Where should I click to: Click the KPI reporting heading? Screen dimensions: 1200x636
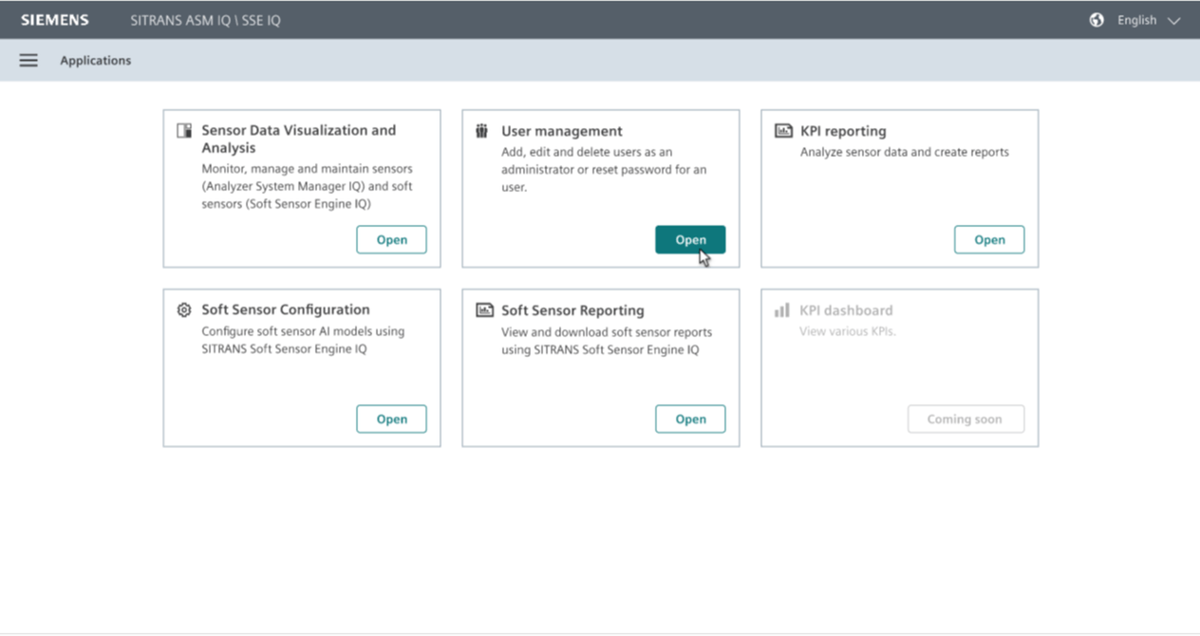843,131
